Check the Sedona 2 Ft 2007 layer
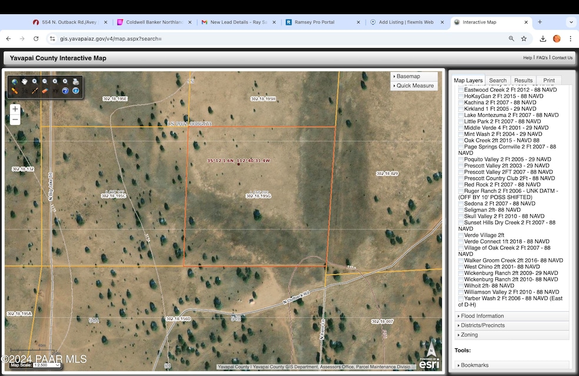Image resolution: width=579 pixels, height=376 pixels. click(x=461, y=203)
